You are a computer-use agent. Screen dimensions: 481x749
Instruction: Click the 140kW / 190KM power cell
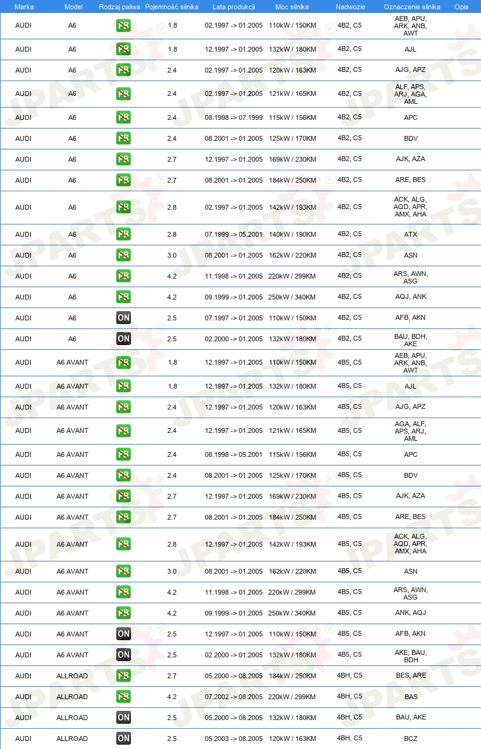click(292, 234)
